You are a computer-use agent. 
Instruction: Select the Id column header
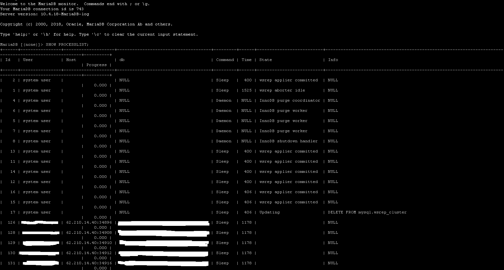pos(8,60)
